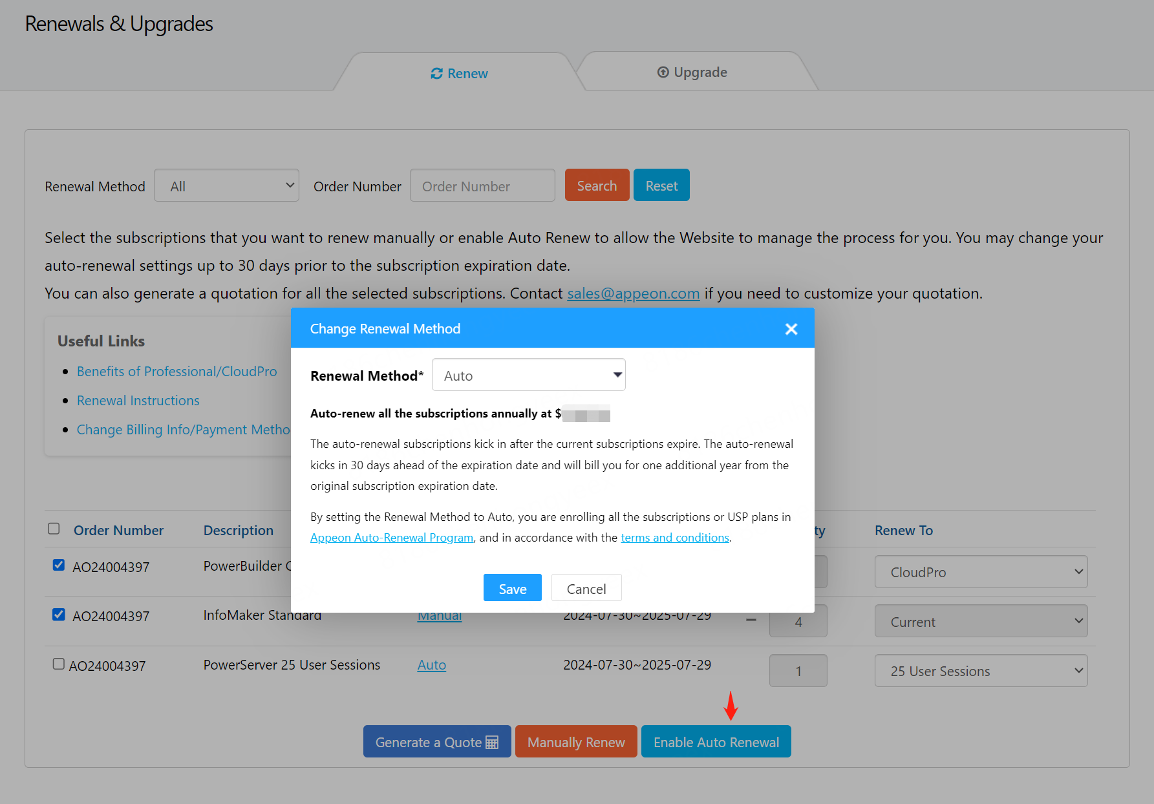
Task: Select the Renew tab
Action: point(459,74)
